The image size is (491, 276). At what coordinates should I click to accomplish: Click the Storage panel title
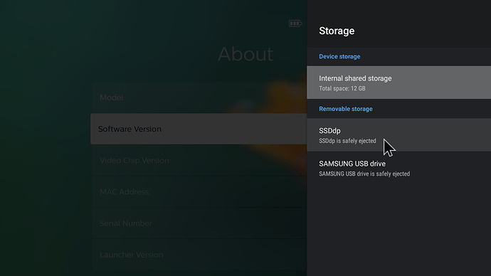(337, 31)
